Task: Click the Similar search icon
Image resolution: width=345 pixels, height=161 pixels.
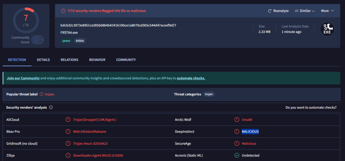Action: point(296,11)
